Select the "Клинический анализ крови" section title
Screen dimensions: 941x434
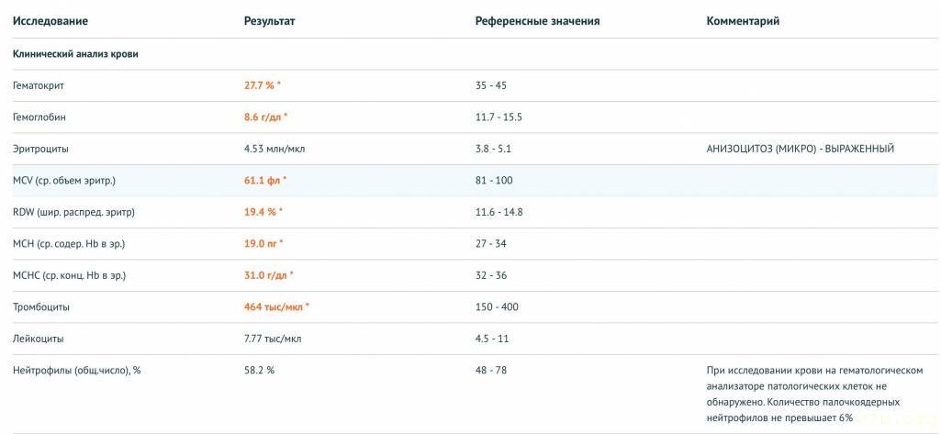(x=75, y=54)
